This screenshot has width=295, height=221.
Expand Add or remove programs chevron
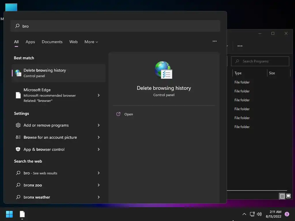(99, 125)
